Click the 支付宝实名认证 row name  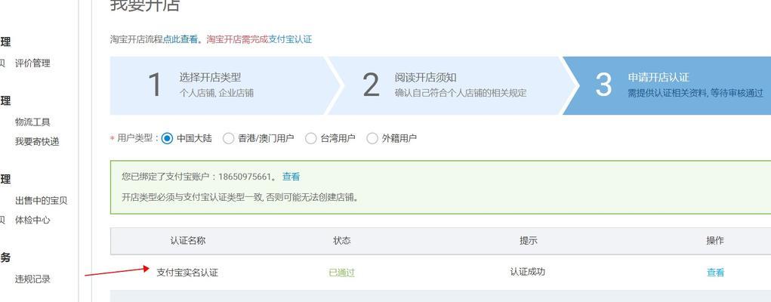tap(187, 272)
